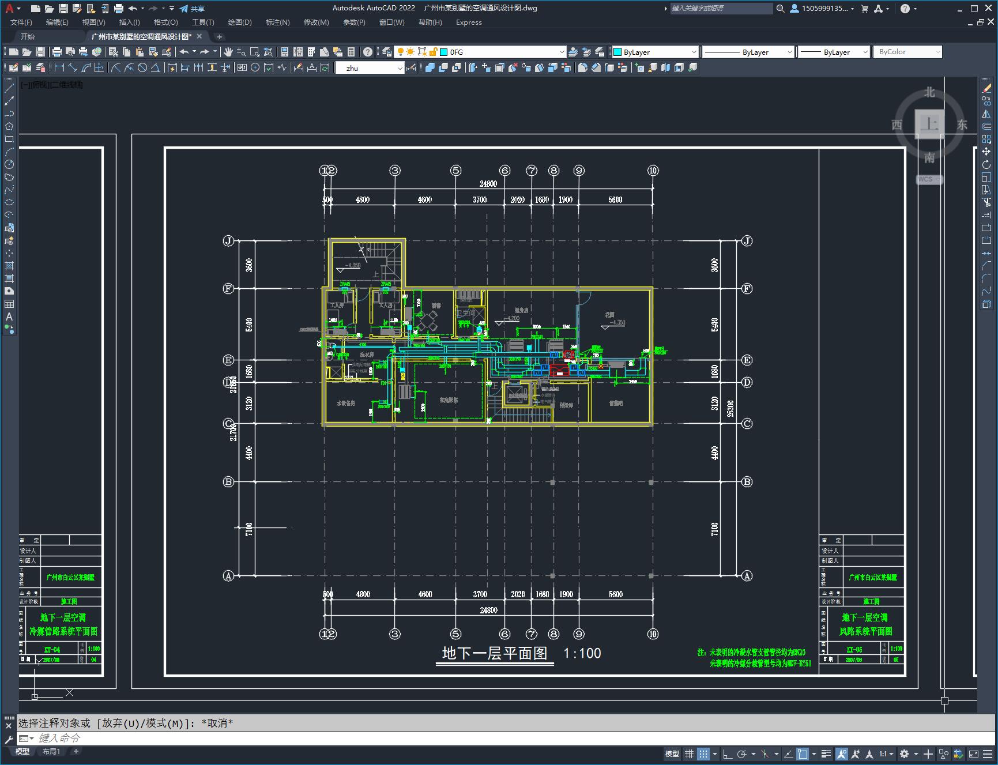Pick the Hatch tool in draw toolbar
The width and height of the screenshot is (998, 765).
click(9, 266)
